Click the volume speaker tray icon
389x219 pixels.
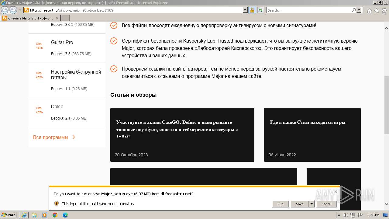click(345, 215)
